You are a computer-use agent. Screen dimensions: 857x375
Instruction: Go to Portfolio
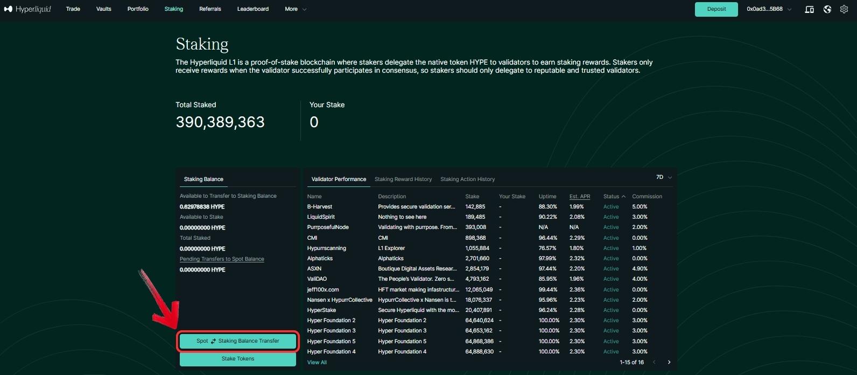[138, 9]
